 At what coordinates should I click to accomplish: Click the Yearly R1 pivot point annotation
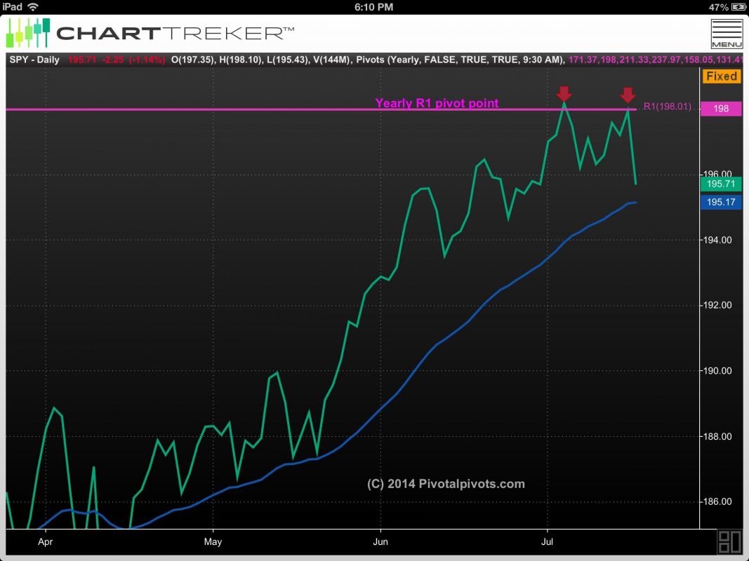point(437,103)
